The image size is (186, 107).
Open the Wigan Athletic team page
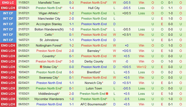pyautogui.click(x=48, y=13)
